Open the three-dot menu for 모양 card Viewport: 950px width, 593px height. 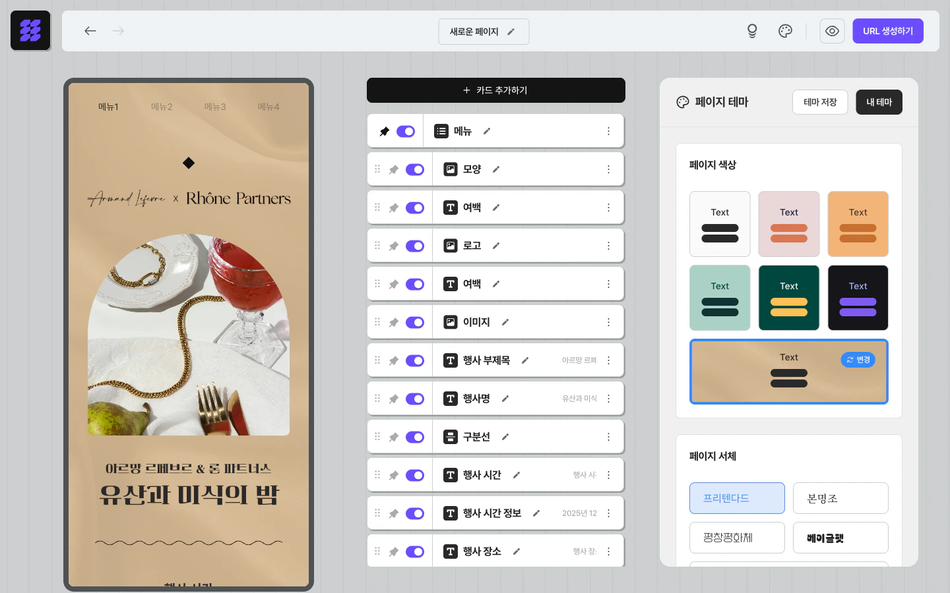(608, 169)
